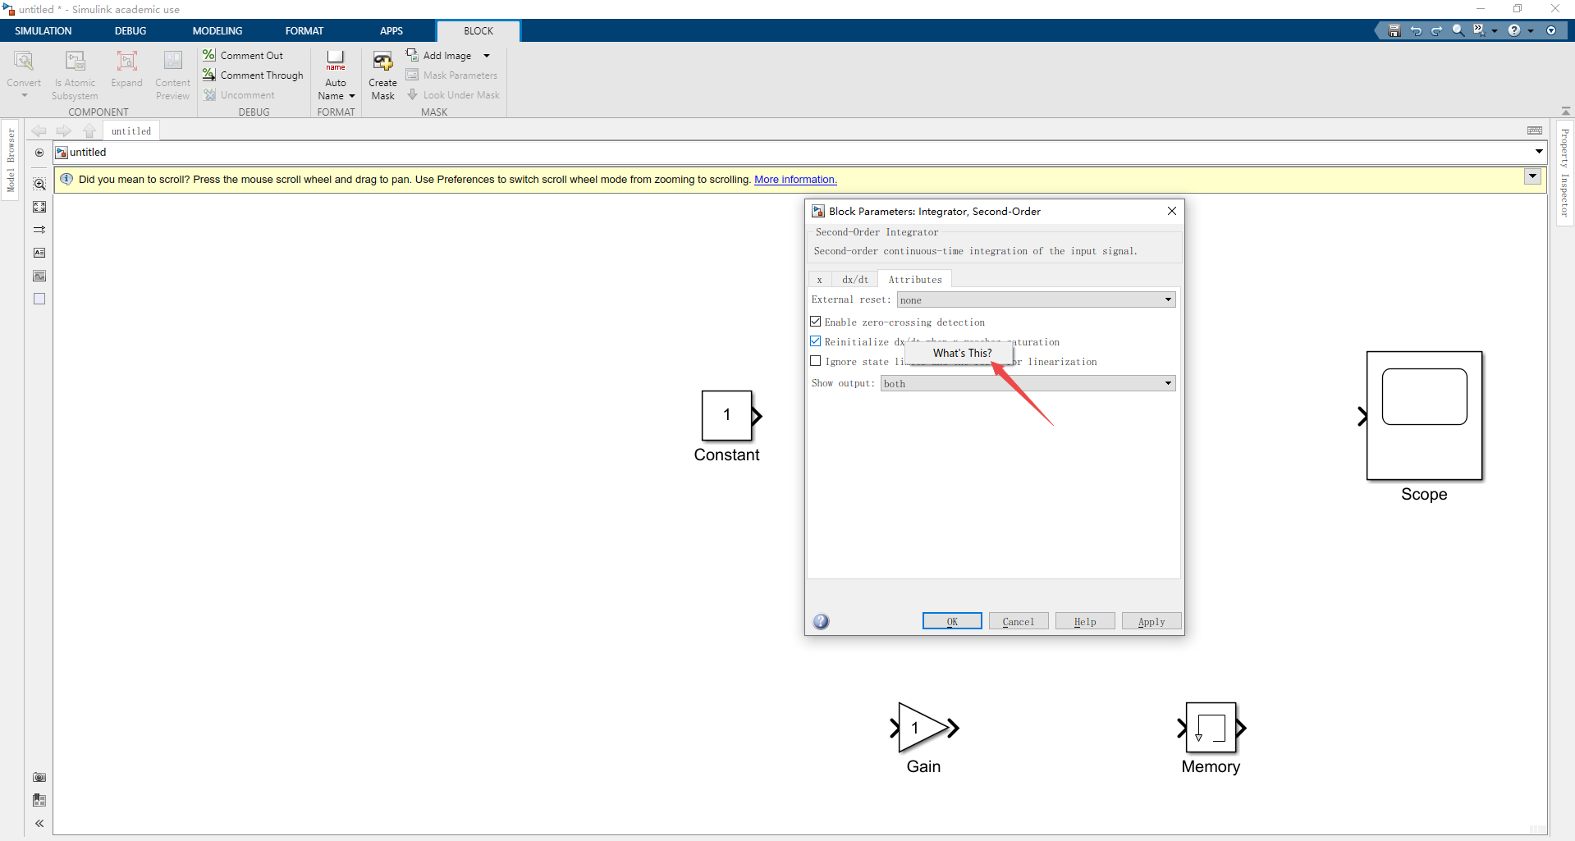Switch to the MODELING ribbon tab
The image size is (1575, 841).
pos(217,31)
